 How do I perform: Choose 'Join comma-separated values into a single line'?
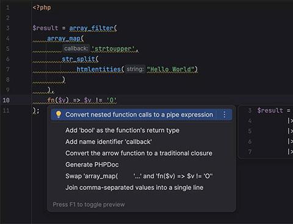point(134,187)
